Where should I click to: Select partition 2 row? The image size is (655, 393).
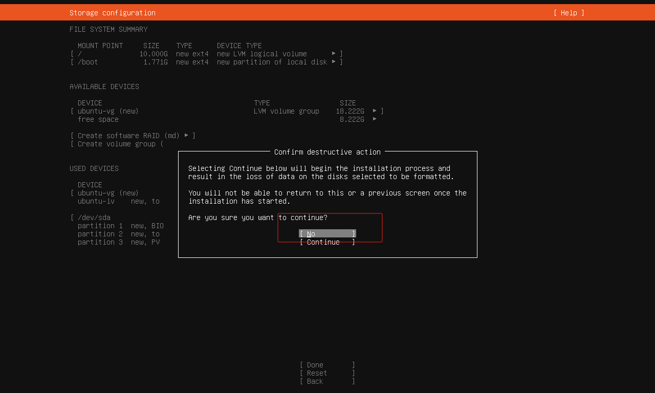point(119,234)
